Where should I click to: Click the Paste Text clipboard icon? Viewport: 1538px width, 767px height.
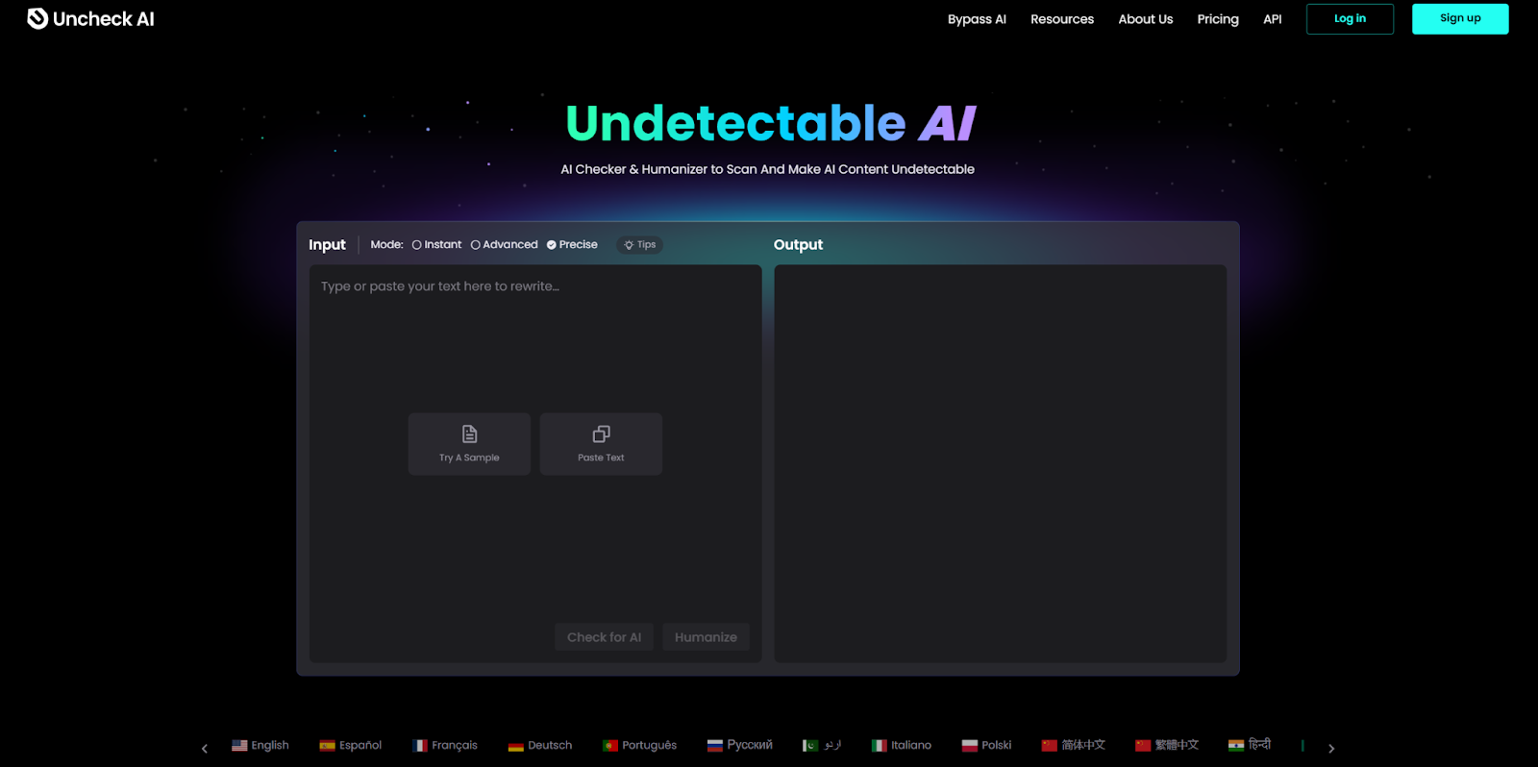(x=601, y=434)
